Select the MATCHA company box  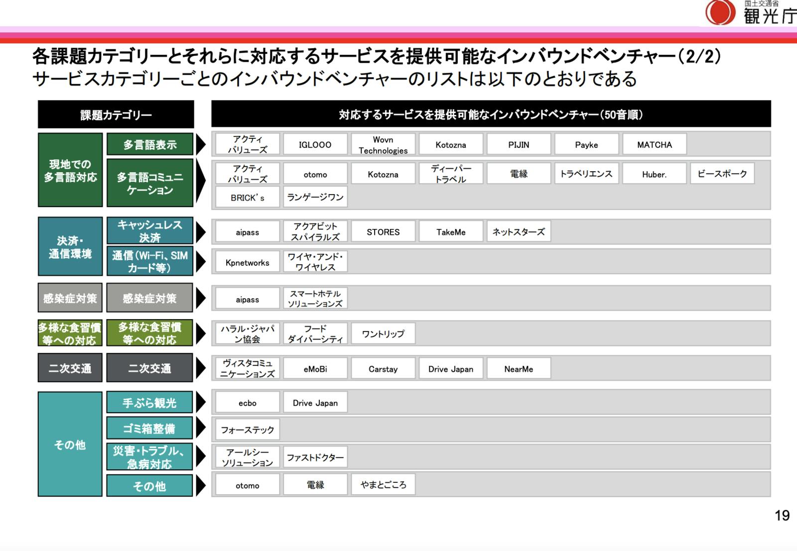[655, 144]
